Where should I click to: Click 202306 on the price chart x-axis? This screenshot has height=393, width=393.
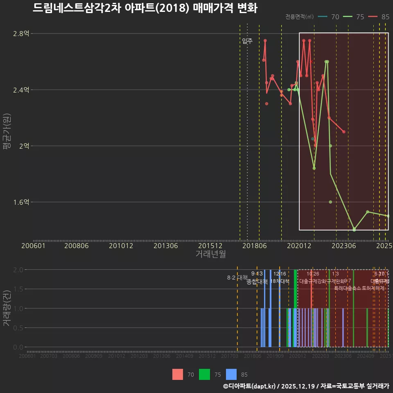point(344,246)
